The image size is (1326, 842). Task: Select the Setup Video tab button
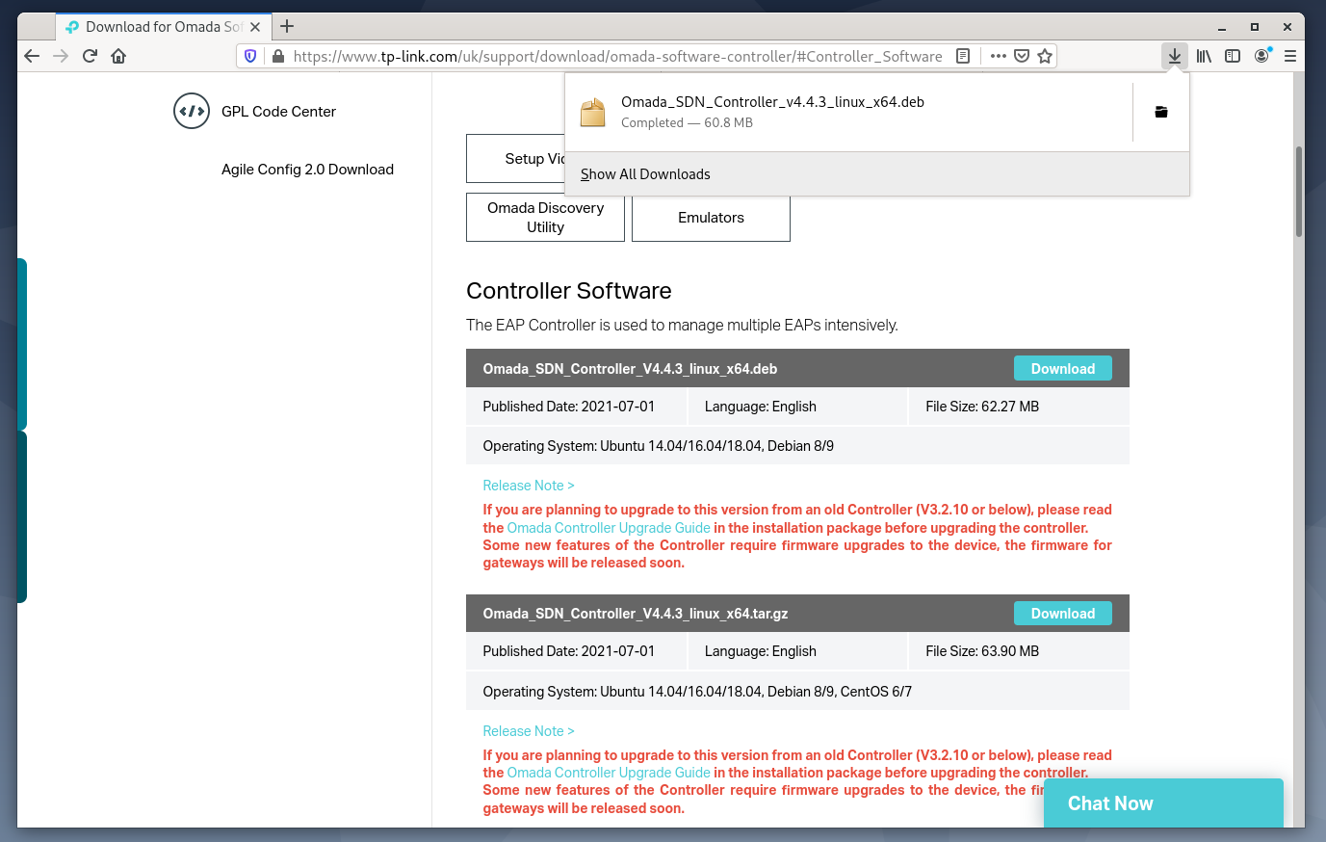(x=516, y=159)
